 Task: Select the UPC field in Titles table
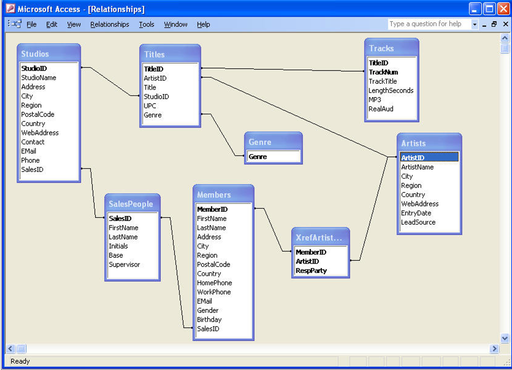(170, 105)
